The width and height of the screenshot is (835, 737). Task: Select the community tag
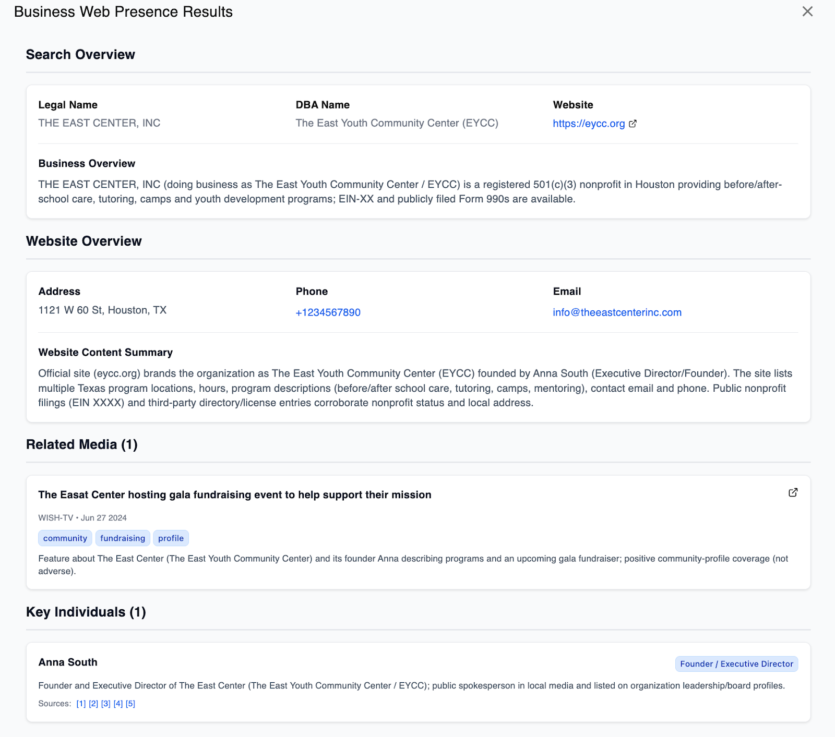tap(65, 538)
